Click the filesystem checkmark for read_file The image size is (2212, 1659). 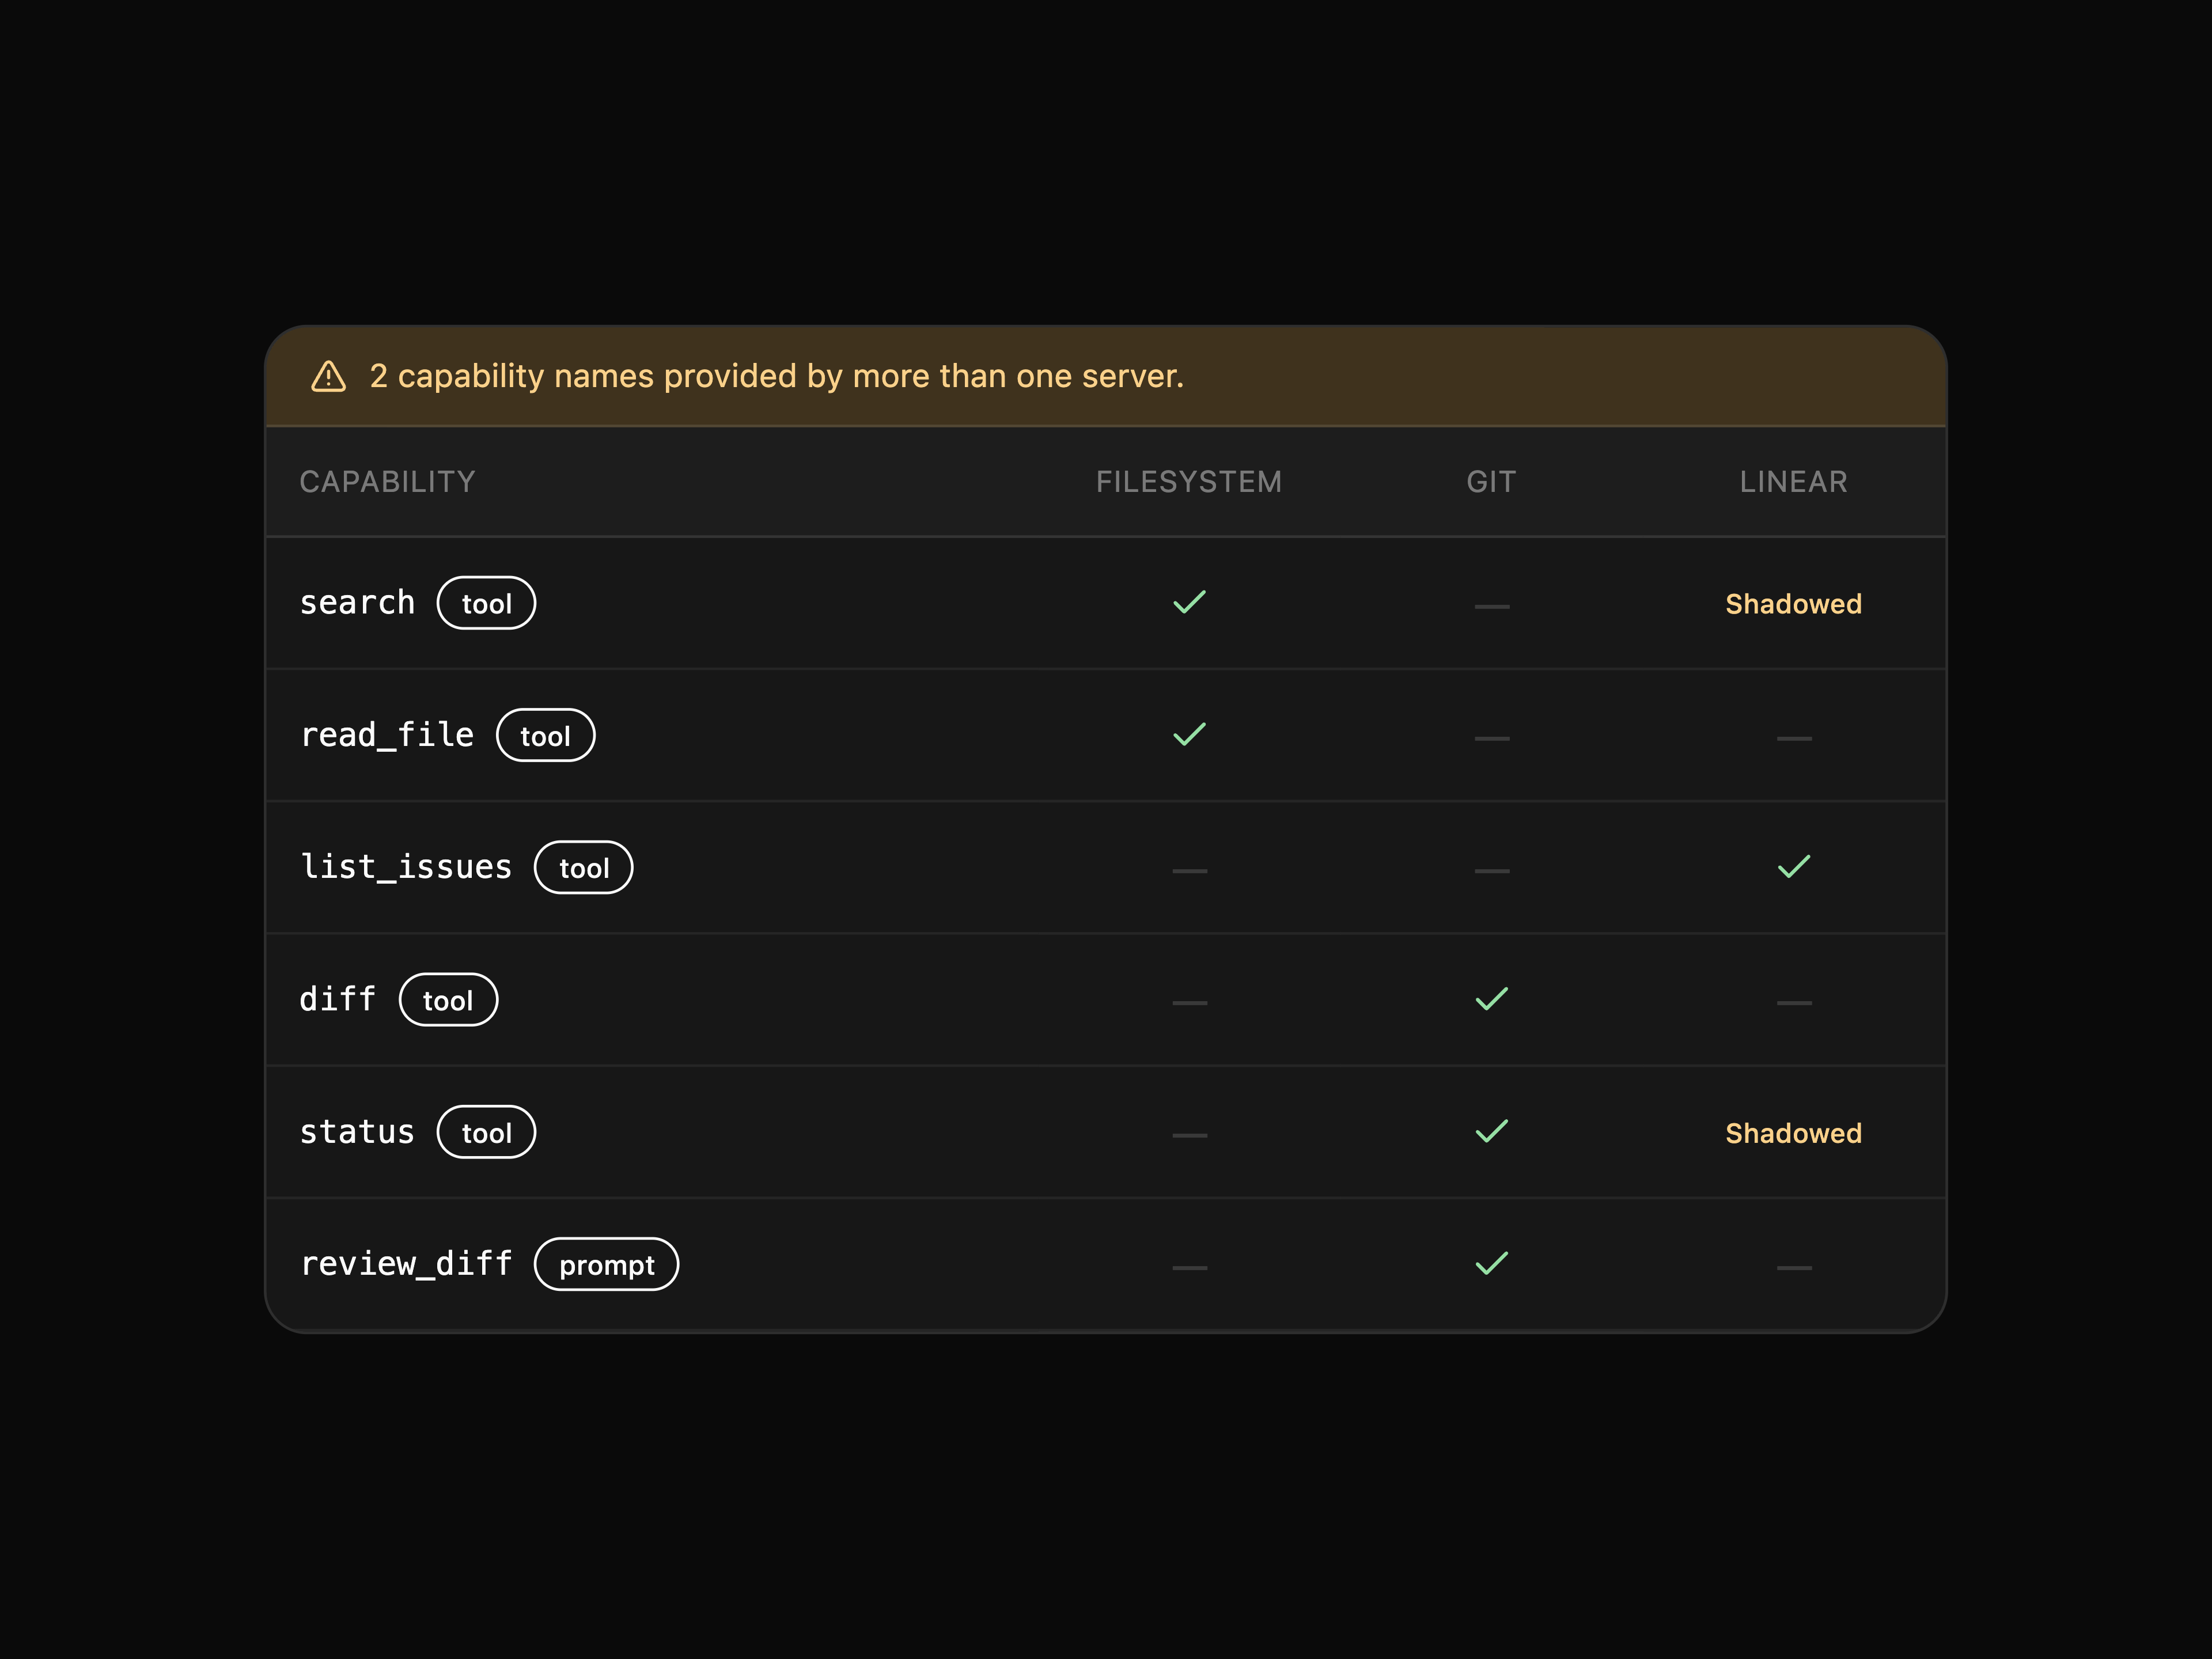coord(1189,734)
